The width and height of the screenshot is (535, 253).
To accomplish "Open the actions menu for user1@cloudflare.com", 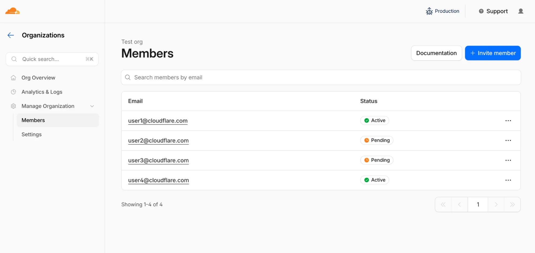I will (508, 120).
